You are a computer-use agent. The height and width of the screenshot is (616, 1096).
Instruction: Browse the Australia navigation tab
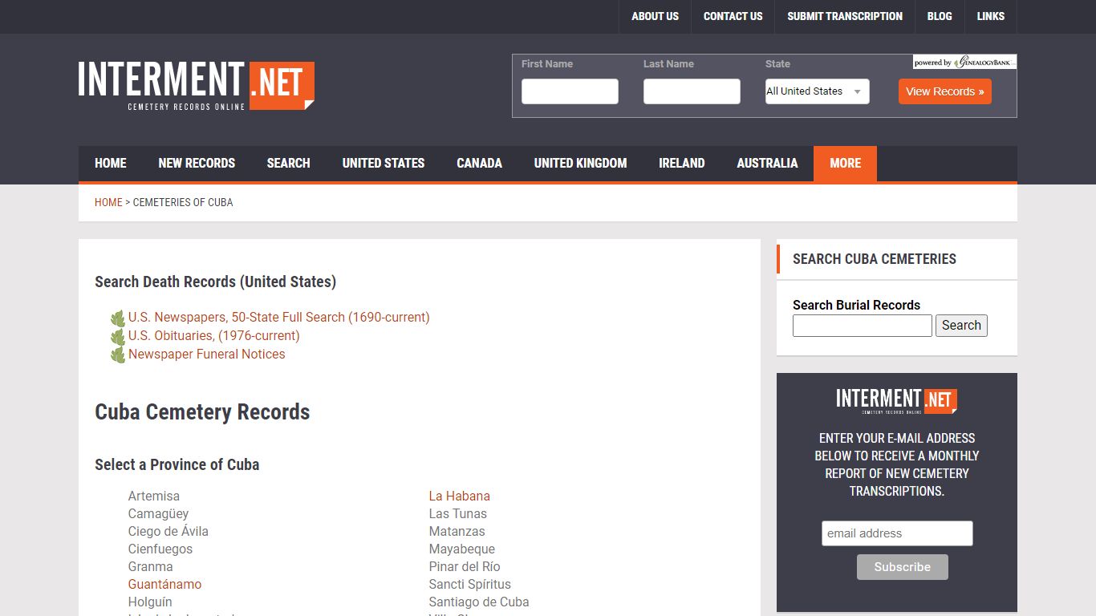tap(767, 164)
